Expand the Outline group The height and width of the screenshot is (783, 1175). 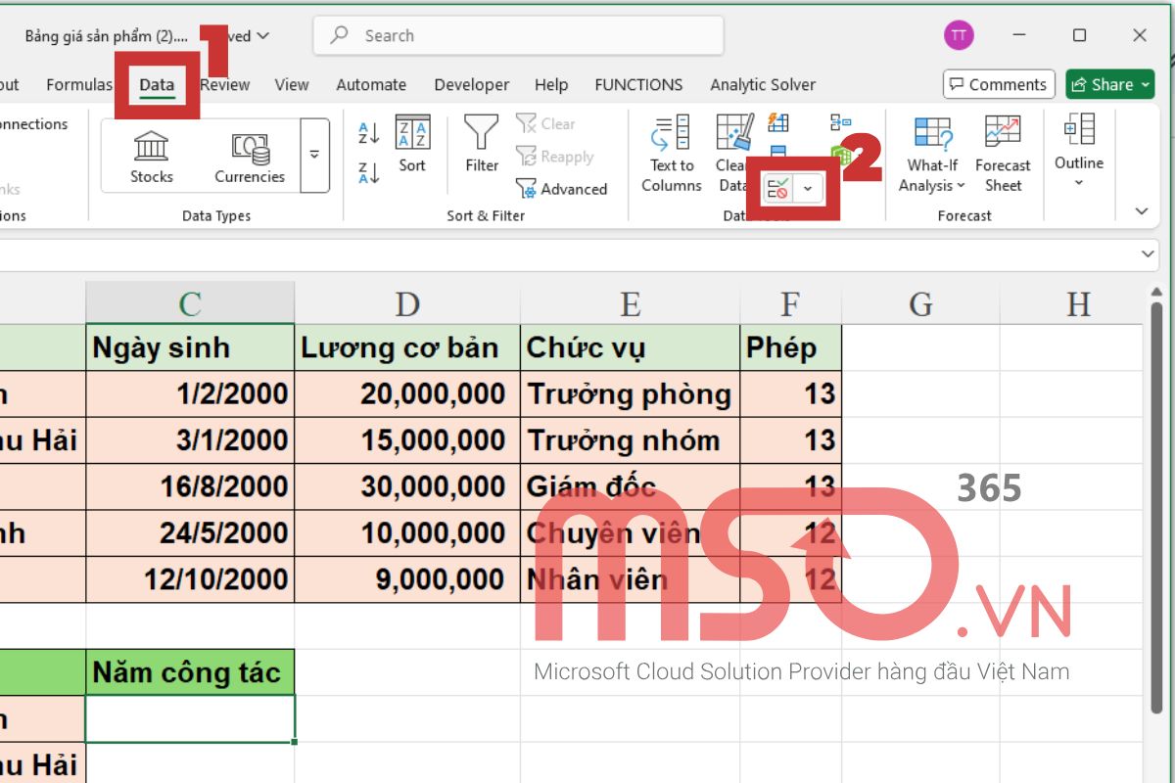(x=1079, y=151)
